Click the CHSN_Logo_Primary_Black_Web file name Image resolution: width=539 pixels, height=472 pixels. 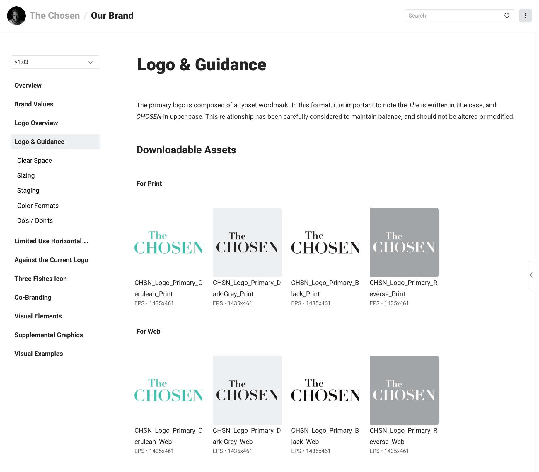tap(325, 436)
